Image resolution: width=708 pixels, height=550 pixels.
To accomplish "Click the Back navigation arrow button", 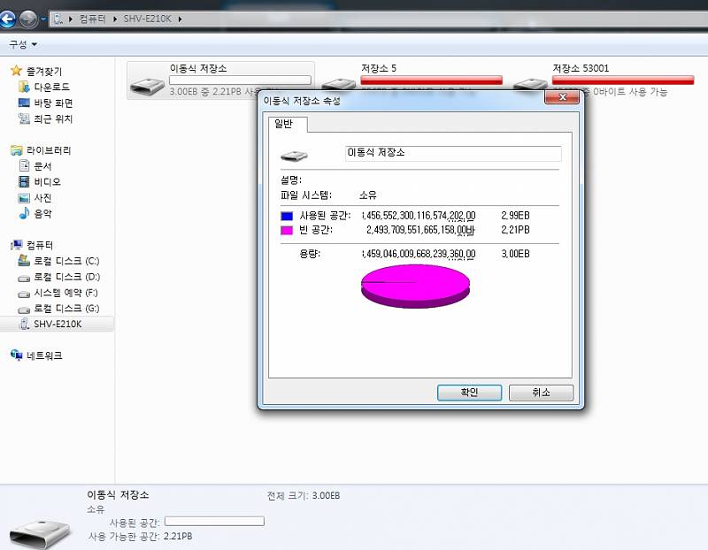I will 10,18.
